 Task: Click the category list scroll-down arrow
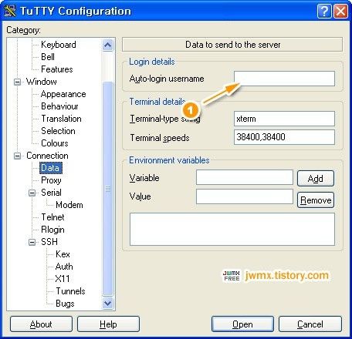tap(107, 304)
